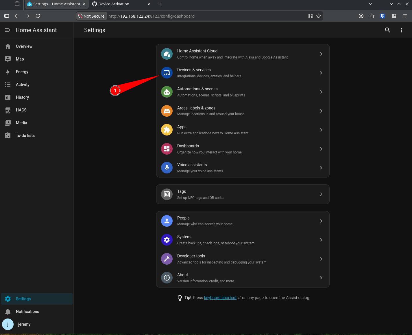The height and width of the screenshot is (335, 412).
Task: Open a new browser tab with plus button
Action: (x=160, y=4)
